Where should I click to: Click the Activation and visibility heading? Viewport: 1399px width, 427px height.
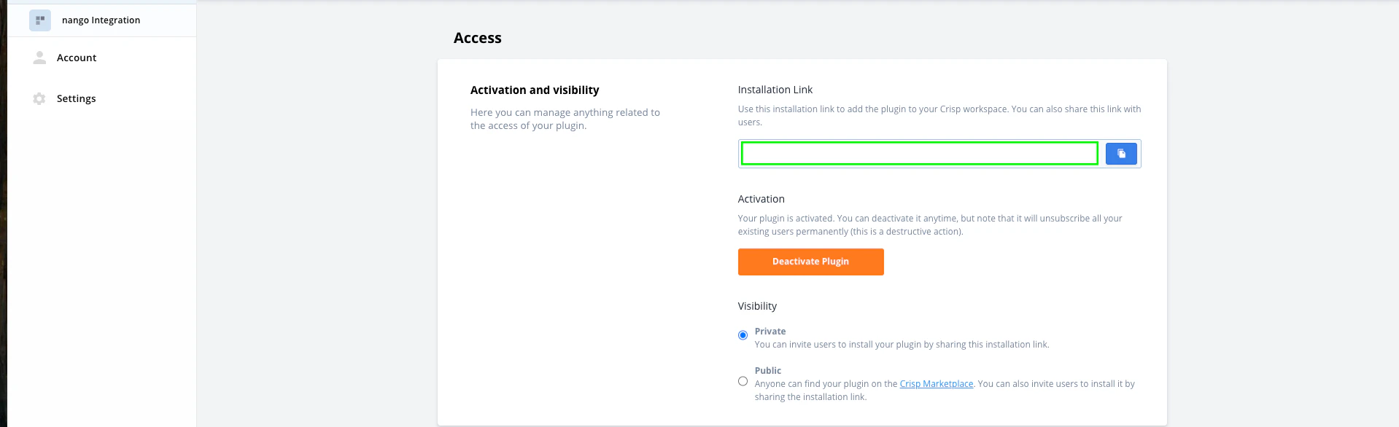coord(535,90)
